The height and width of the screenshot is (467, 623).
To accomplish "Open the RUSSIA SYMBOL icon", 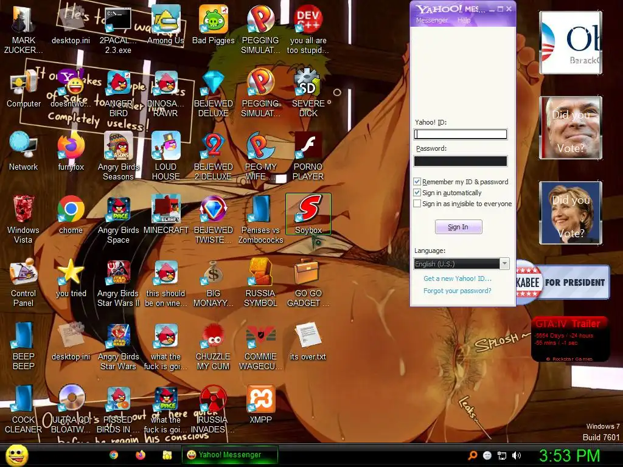I will tap(260, 282).
